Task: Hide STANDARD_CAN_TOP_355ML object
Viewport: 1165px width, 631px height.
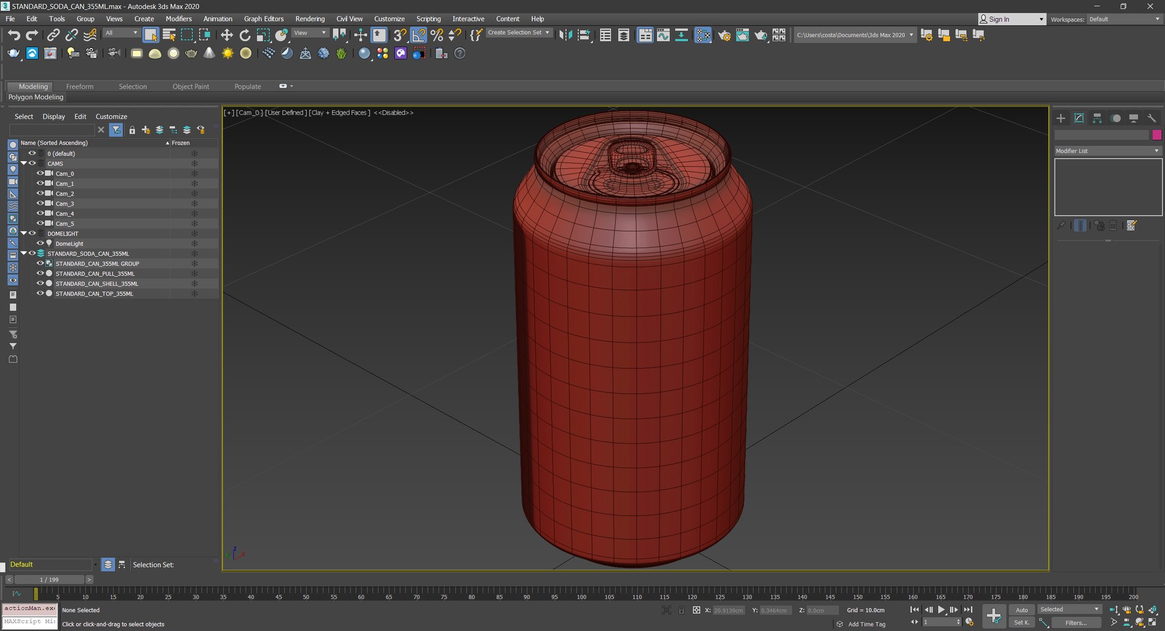Action: [40, 293]
